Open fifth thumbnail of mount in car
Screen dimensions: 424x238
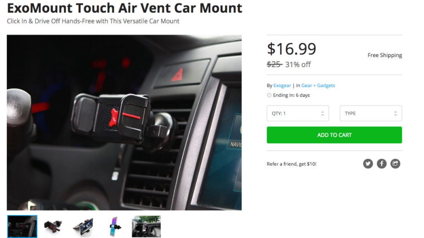146,226
